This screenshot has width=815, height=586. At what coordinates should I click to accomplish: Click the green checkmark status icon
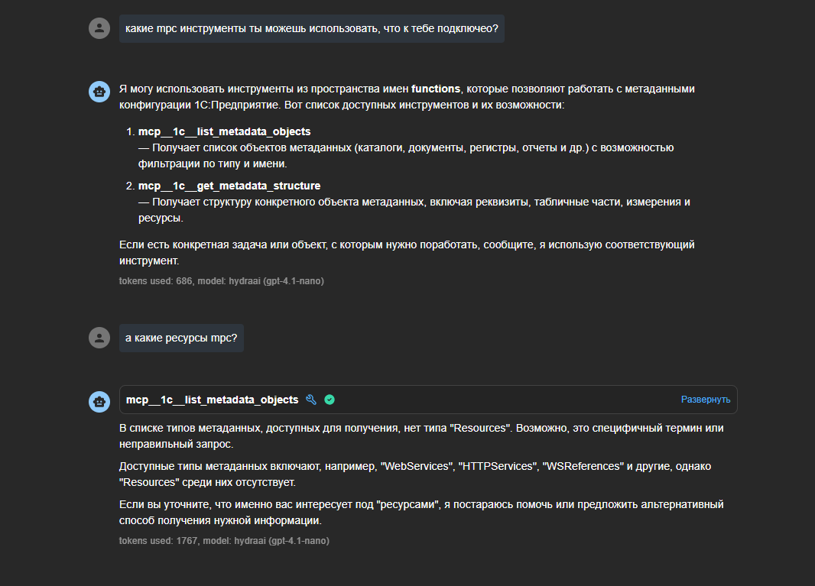[330, 400]
